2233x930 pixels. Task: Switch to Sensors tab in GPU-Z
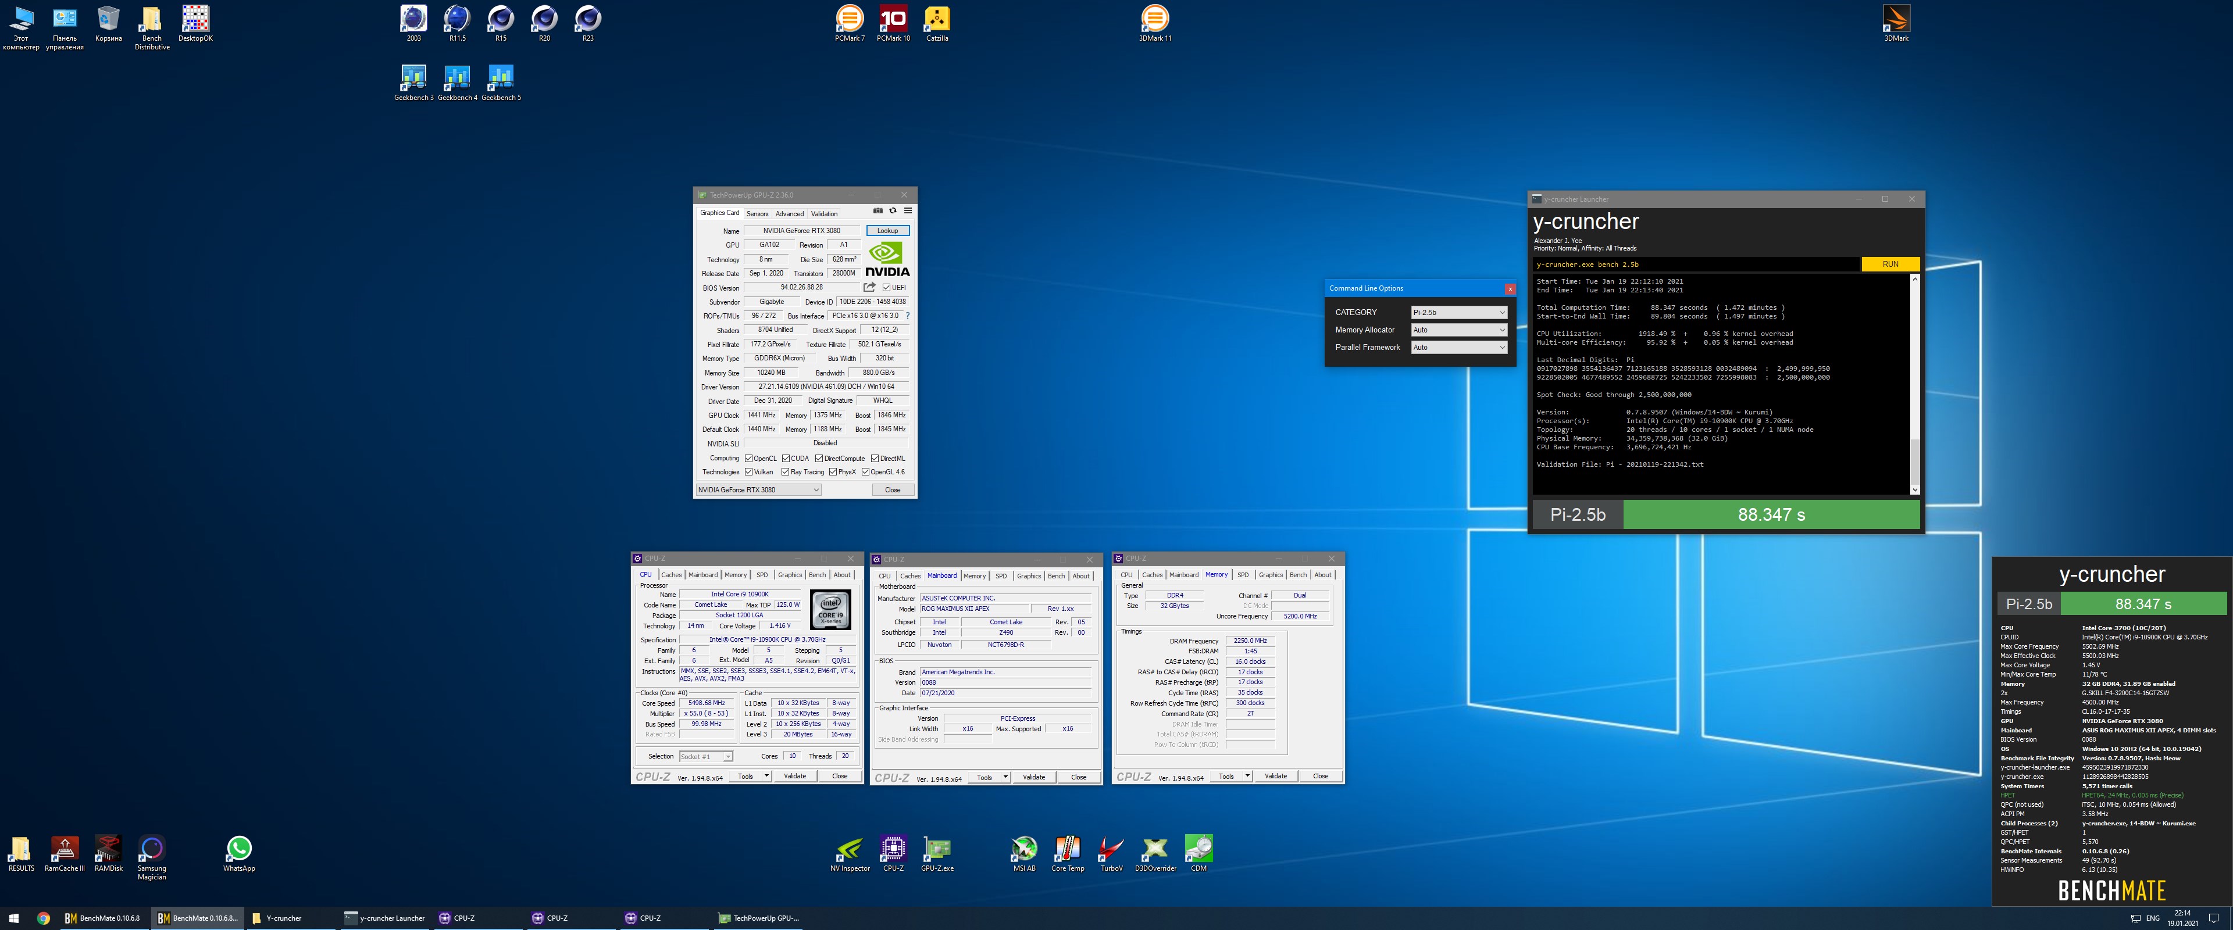pyautogui.click(x=758, y=213)
